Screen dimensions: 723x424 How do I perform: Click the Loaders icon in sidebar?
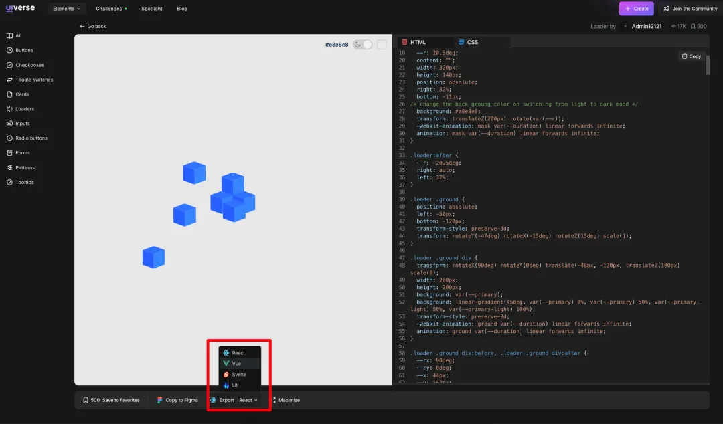pyautogui.click(x=9, y=109)
